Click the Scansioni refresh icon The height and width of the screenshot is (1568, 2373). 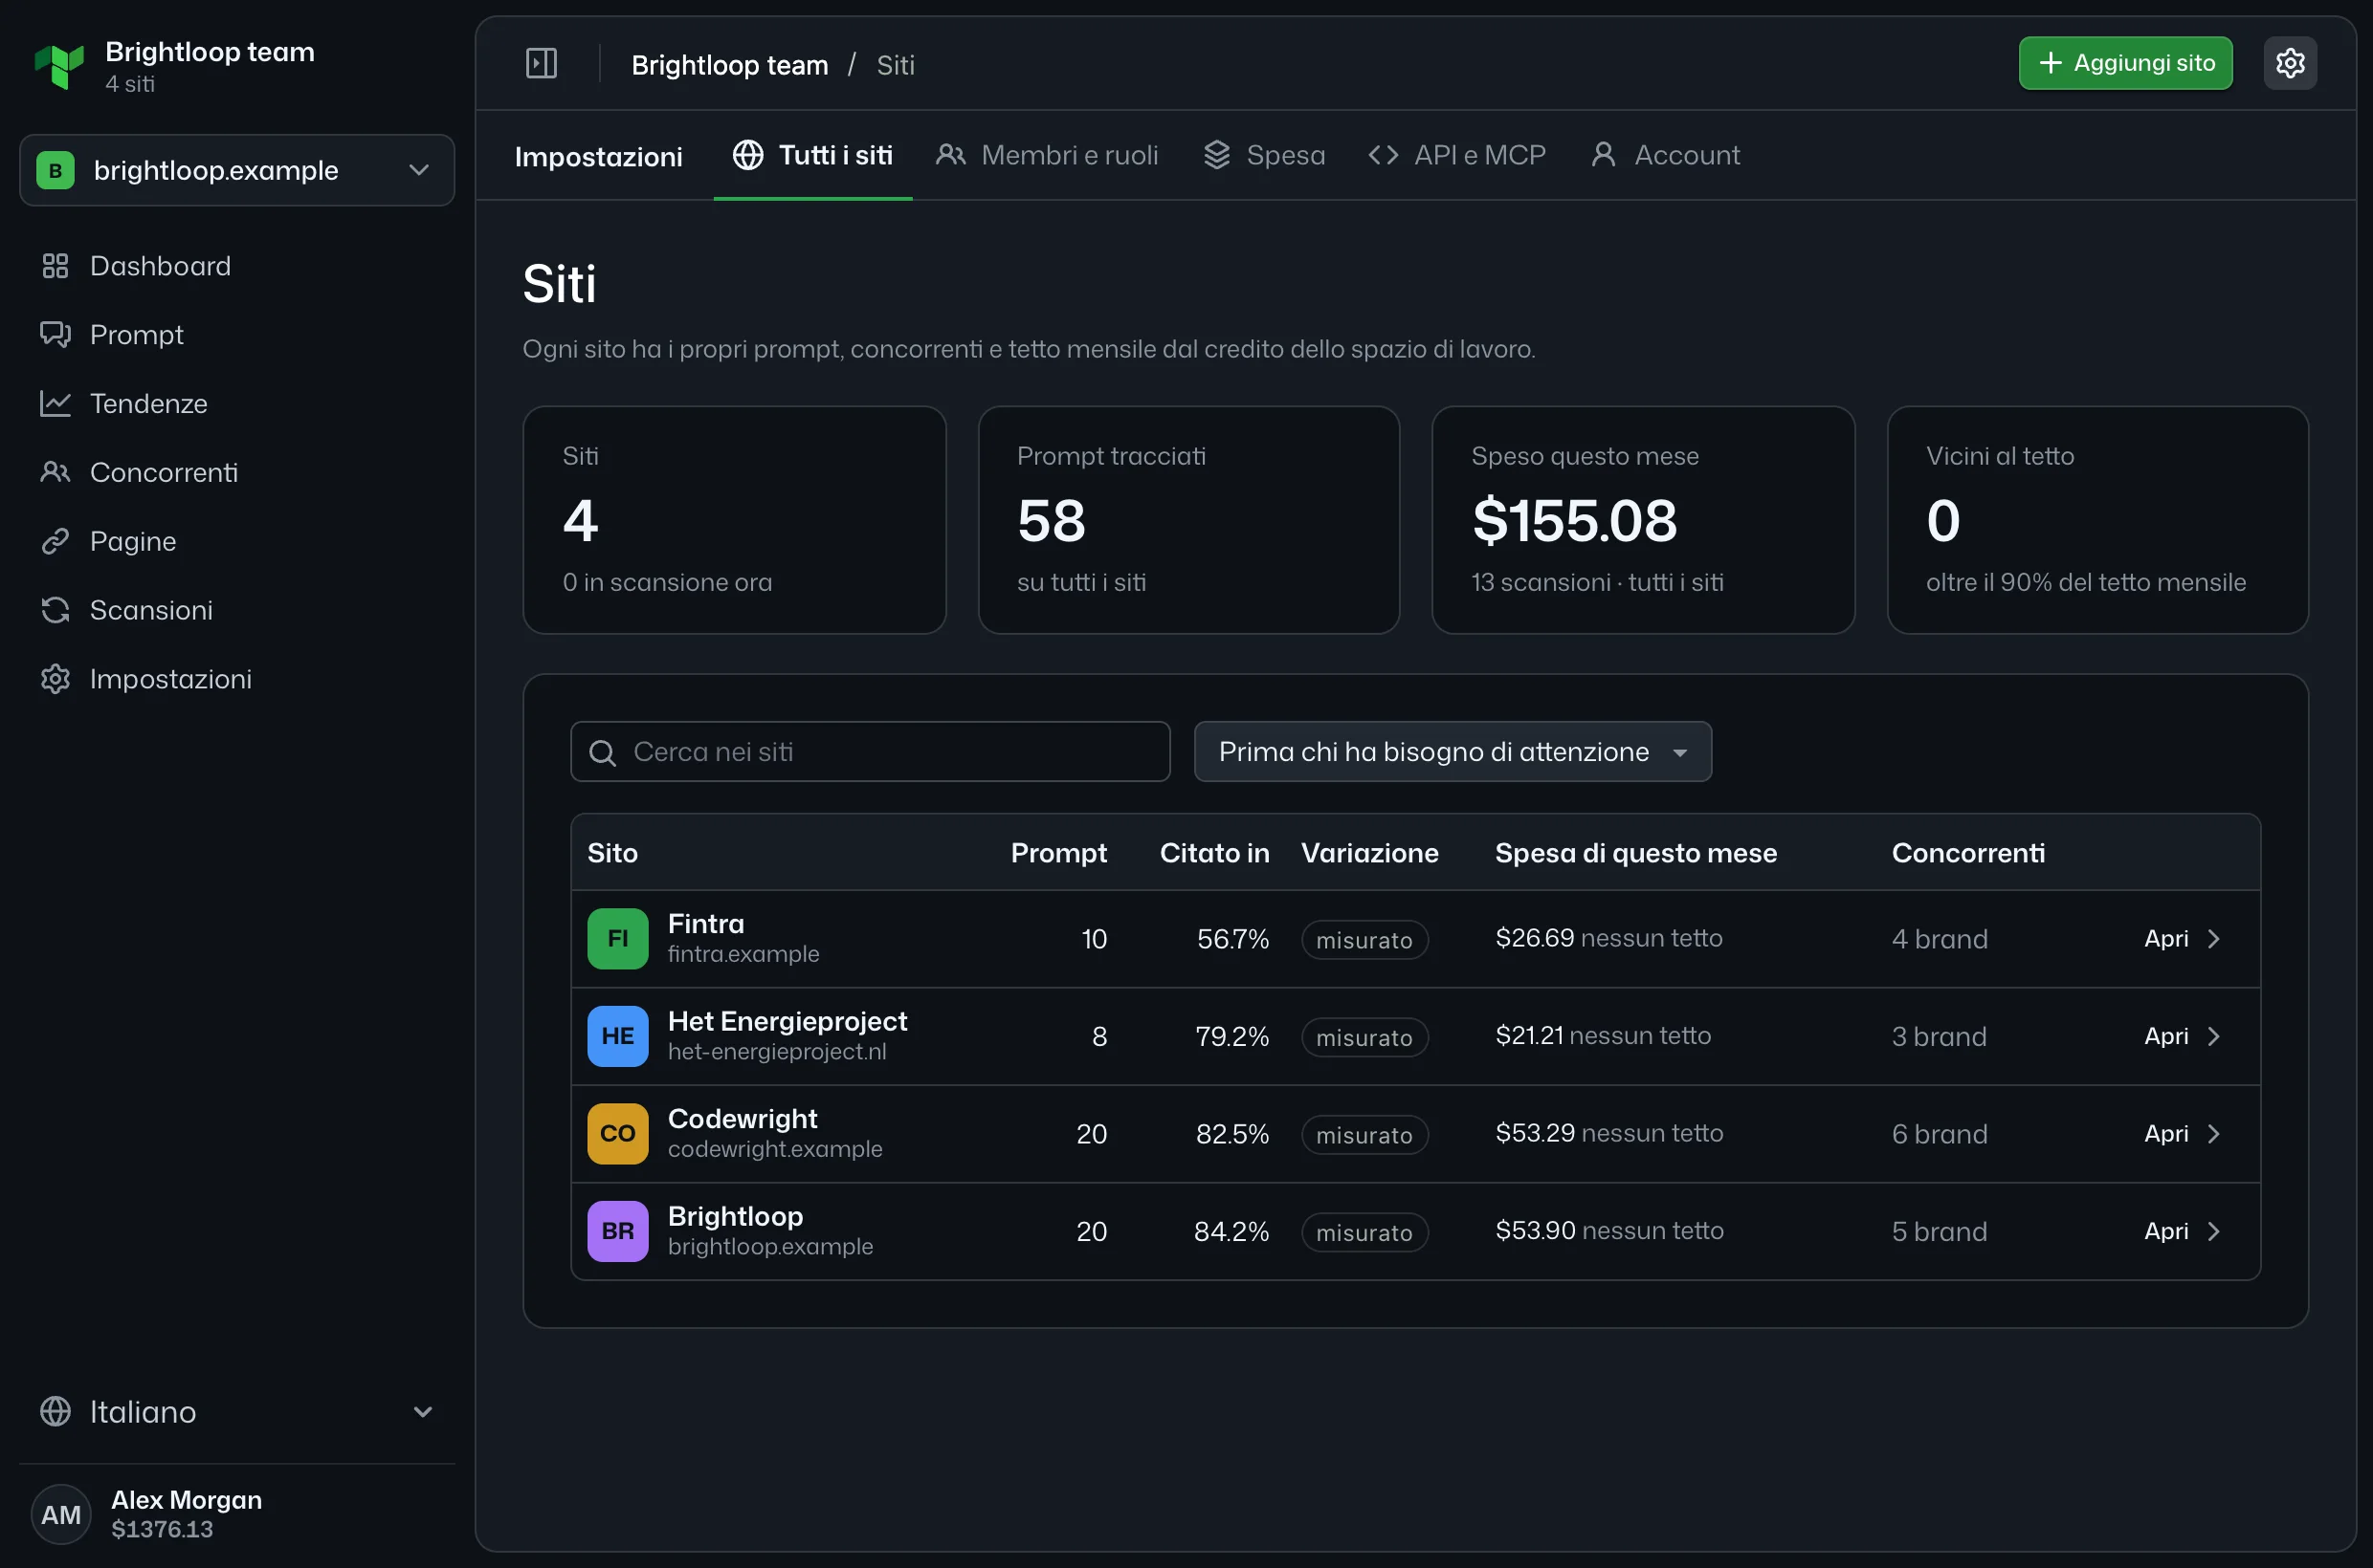(x=55, y=610)
